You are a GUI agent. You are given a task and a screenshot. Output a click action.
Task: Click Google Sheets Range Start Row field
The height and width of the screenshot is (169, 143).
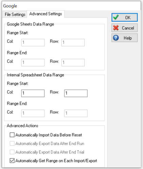pyautogui.click(x=73, y=43)
